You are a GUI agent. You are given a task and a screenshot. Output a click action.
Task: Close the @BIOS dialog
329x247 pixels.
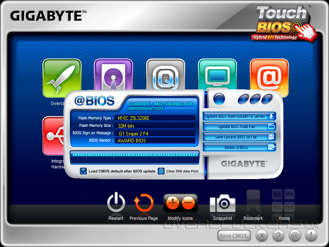(267, 99)
